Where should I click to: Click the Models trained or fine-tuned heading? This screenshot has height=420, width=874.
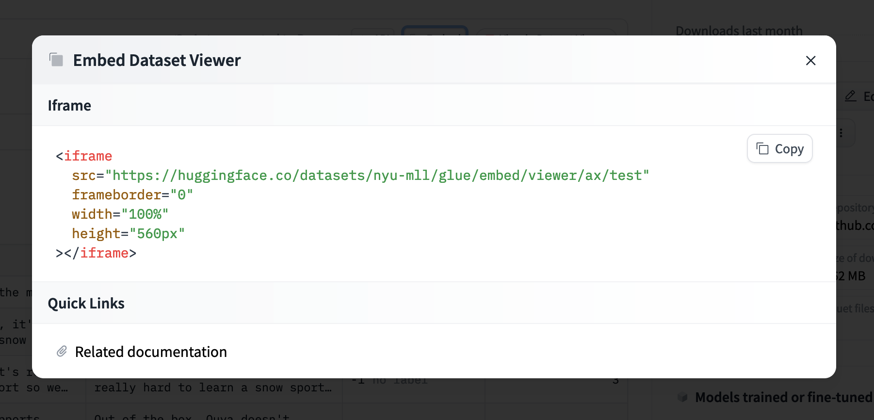(783, 398)
